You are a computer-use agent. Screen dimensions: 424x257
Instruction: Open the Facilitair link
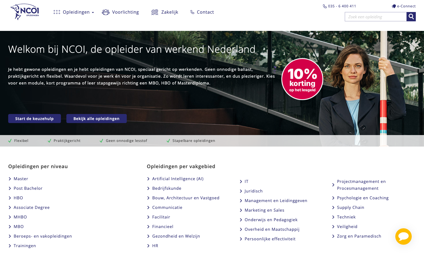[161, 217]
